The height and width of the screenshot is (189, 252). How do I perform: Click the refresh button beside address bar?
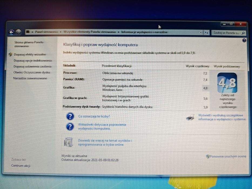pyautogui.click(x=206, y=33)
